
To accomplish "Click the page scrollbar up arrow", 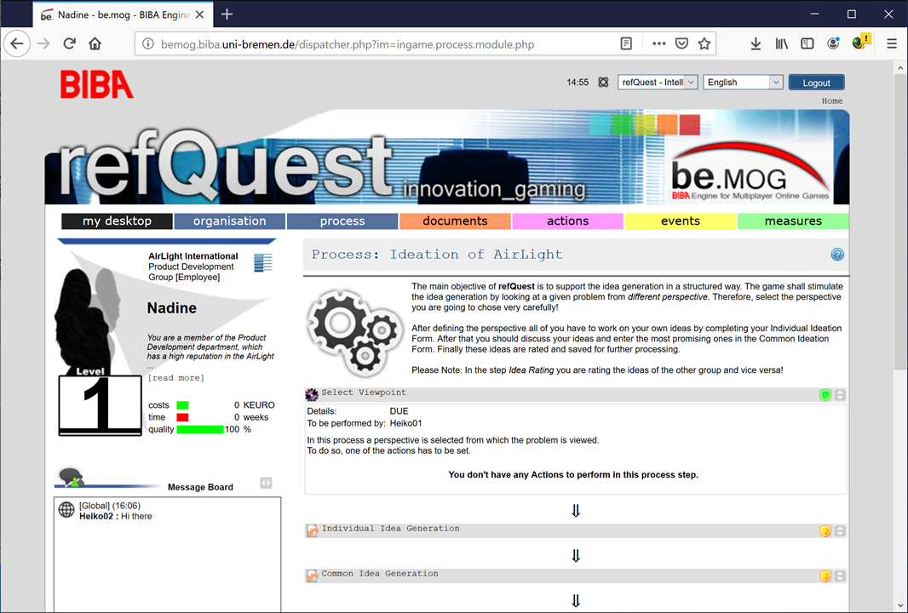I will tap(900, 68).
